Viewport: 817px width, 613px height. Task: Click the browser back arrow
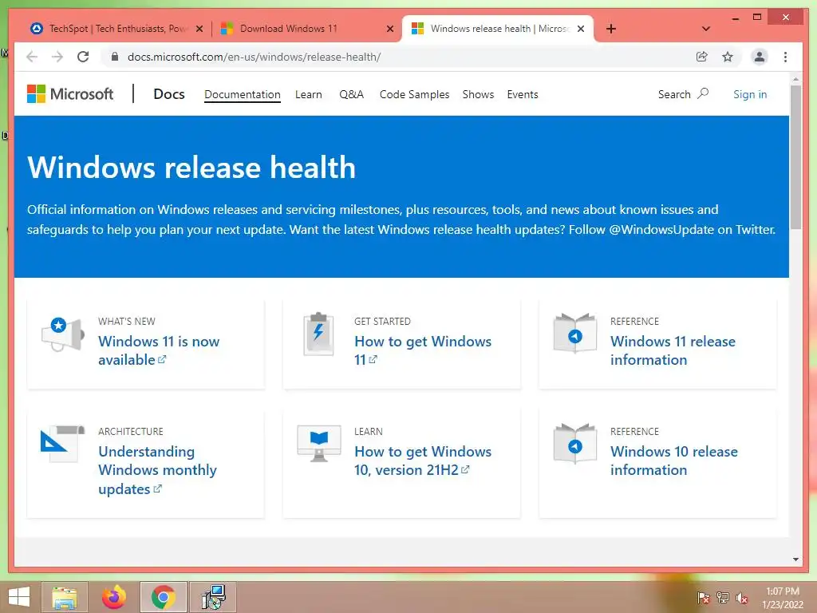(32, 57)
